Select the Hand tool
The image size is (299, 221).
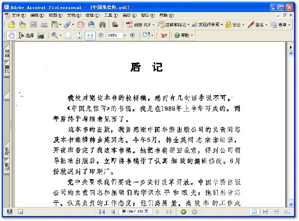[11, 35]
